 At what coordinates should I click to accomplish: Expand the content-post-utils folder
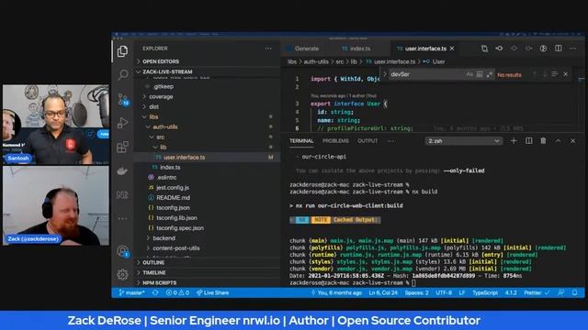click(x=175, y=248)
